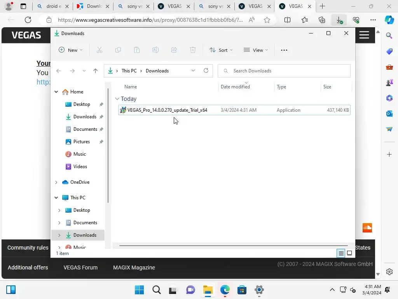Open the View dropdown menu
The image size is (398, 299).
click(x=256, y=50)
